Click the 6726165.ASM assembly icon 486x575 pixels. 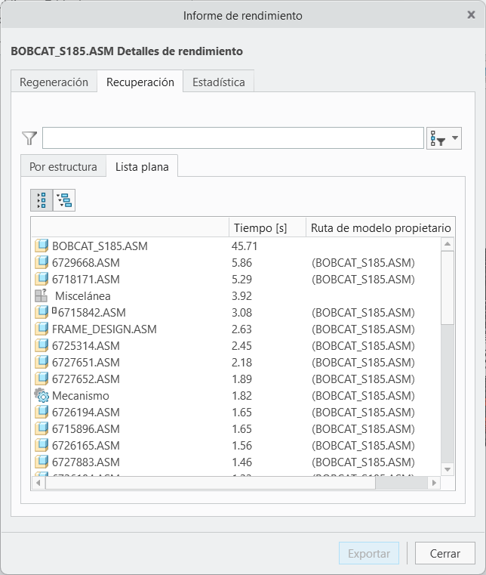tap(42, 445)
